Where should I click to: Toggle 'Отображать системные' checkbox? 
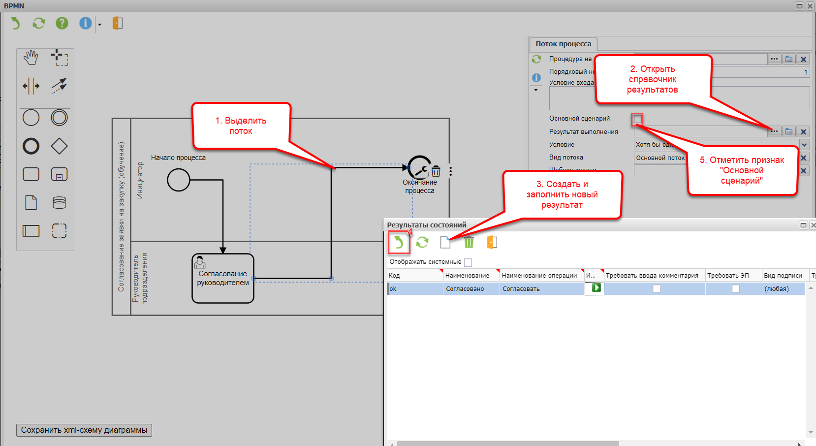(468, 262)
